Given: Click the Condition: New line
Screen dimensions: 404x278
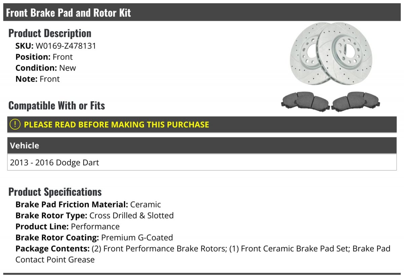Looking at the screenshot, I should 46,68.
